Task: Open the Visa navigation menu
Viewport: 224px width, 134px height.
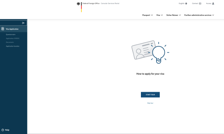Action: (x=160, y=15)
